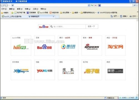
Task: Click the red stop loading icon
Action: (x=95, y=5)
